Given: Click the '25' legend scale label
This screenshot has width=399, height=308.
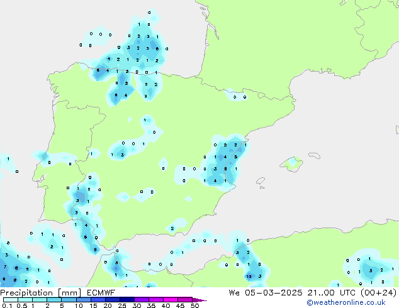Looking at the screenshot, I should click(x=122, y=305).
